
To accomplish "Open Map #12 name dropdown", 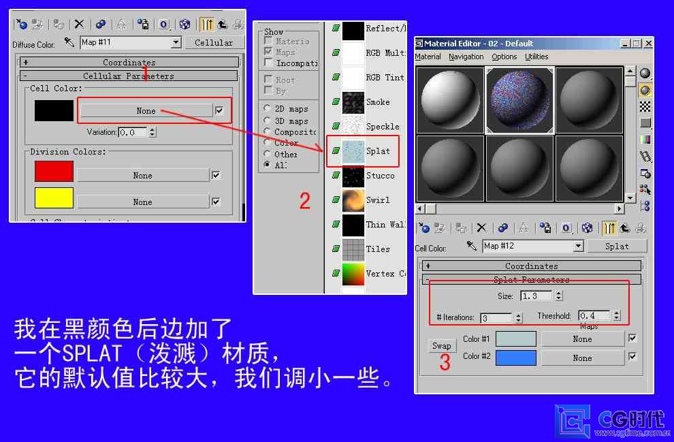I will tap(579, 246).
